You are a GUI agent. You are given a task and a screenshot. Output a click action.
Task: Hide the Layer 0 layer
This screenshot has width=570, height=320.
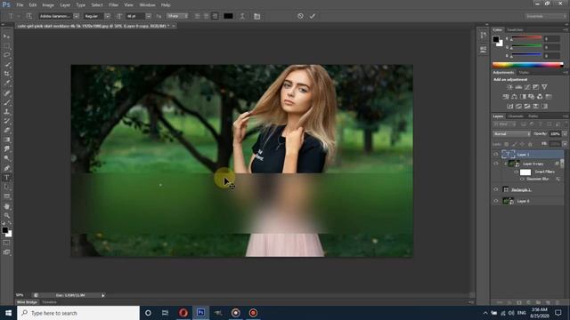click(496, 201)
